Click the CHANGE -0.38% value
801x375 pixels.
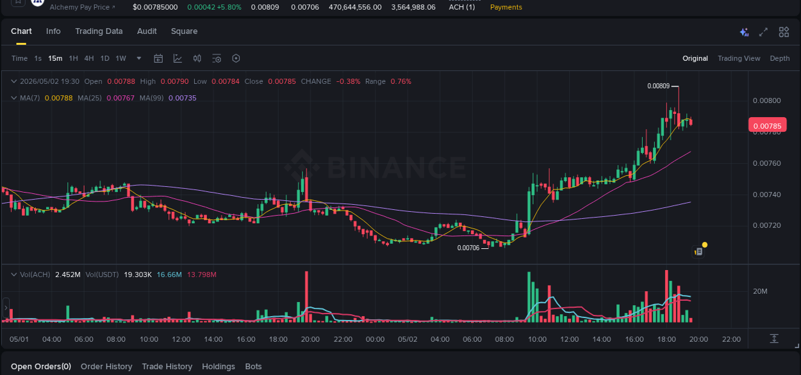(x=349, y=81)
